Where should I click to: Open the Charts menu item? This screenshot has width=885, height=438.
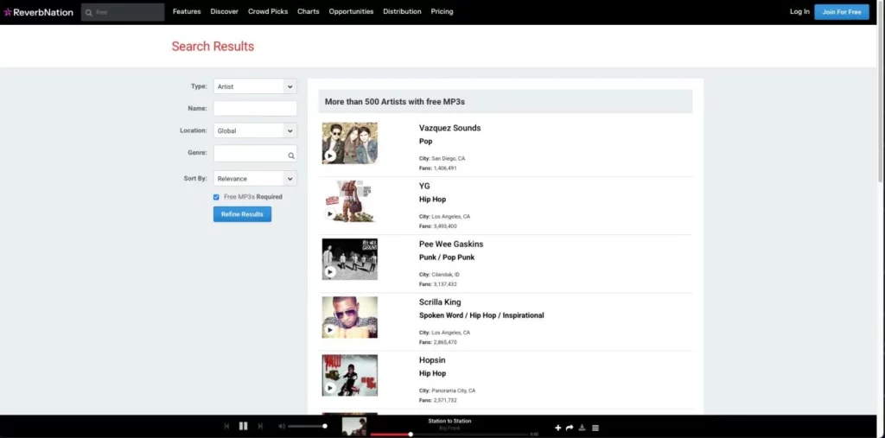(309, 11)
